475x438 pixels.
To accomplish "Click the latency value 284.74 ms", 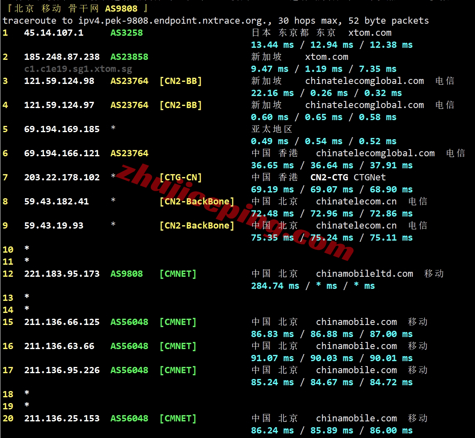I will tap(275, 286).
